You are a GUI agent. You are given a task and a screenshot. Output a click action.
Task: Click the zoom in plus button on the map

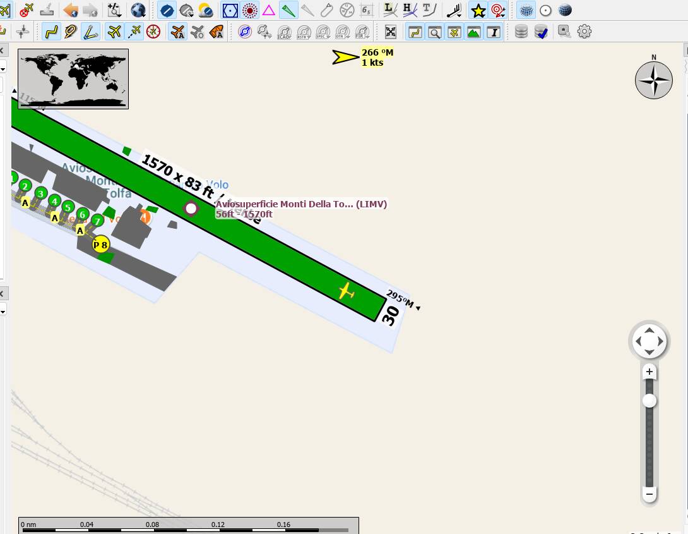pos(649,372)
